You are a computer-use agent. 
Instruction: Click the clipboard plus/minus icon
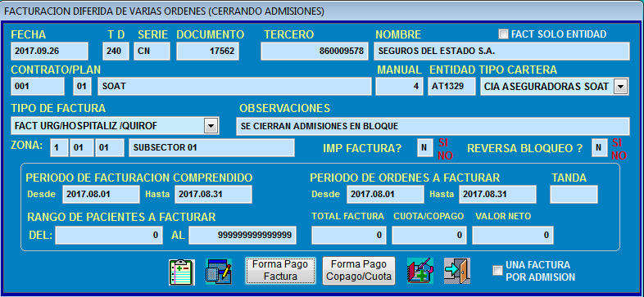tap(182, 272)
